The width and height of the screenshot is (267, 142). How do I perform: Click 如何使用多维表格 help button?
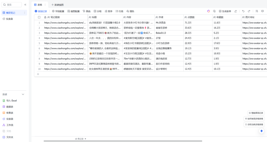pyautogui.click(x=254, y=119)
